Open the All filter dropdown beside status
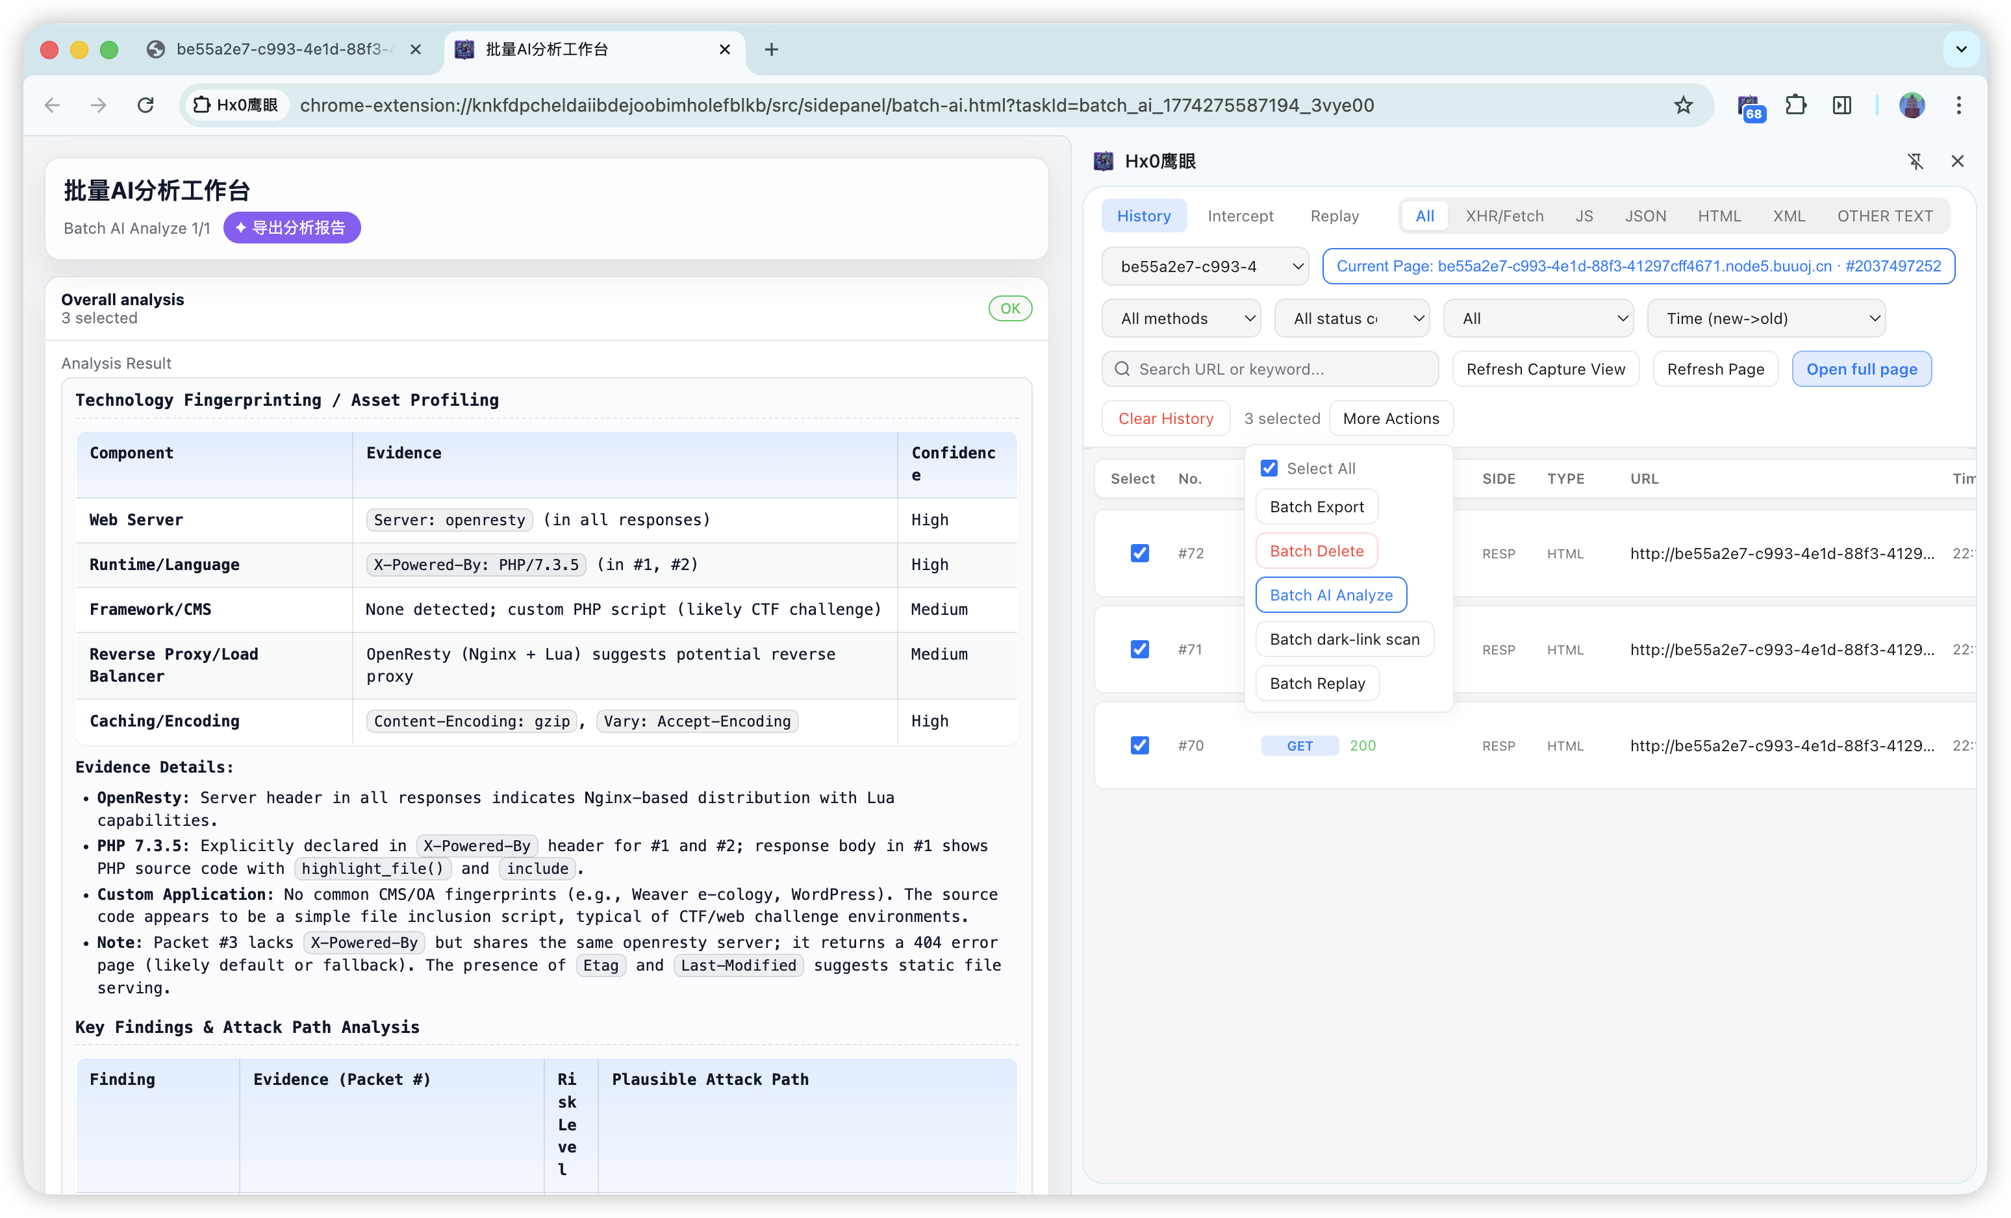 click(x=1538, y=319)
